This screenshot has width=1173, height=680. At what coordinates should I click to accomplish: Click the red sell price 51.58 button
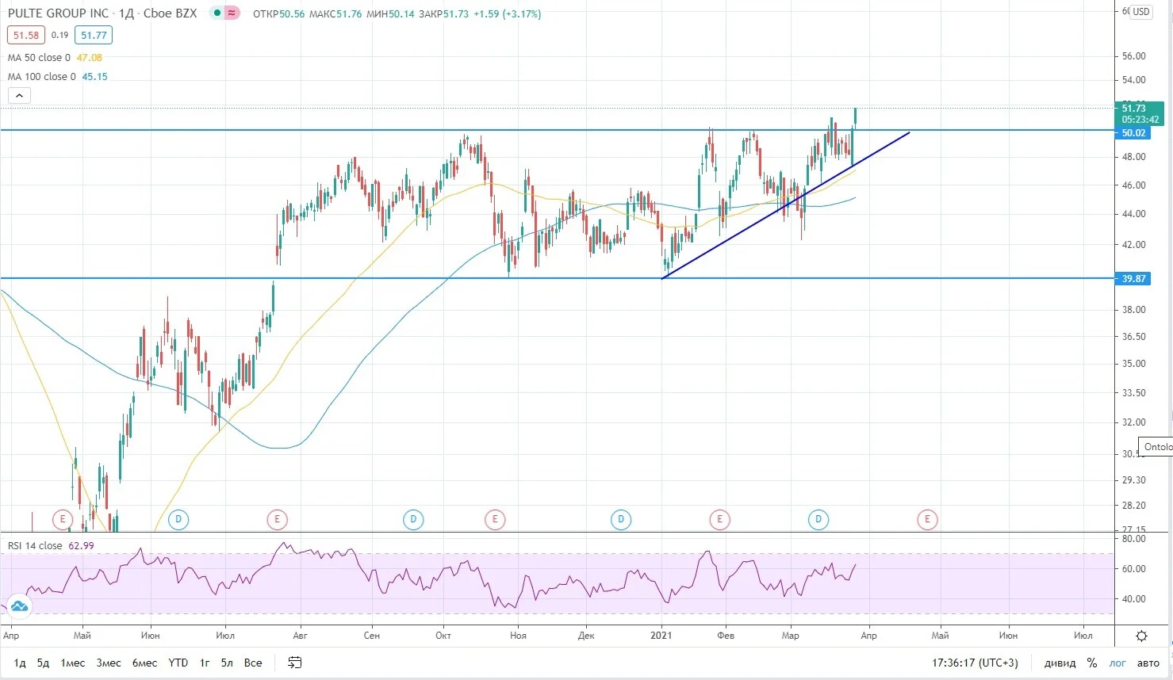point(26,35)
